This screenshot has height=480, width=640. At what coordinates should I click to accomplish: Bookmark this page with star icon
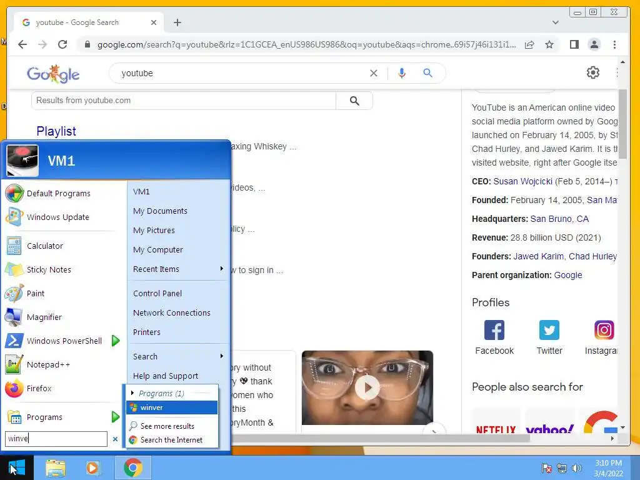coord(549,44)
